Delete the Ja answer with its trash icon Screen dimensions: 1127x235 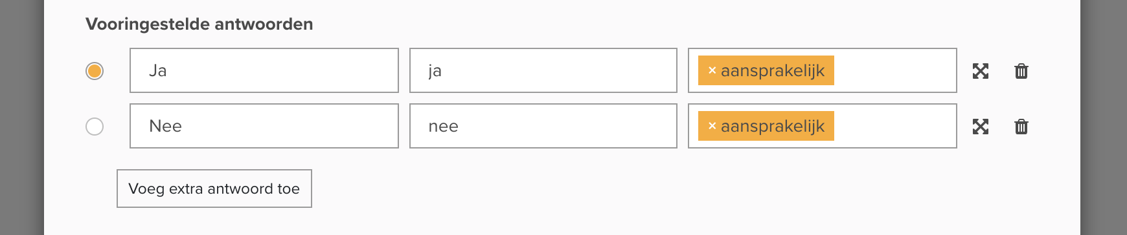click(x=1021, y=71)
